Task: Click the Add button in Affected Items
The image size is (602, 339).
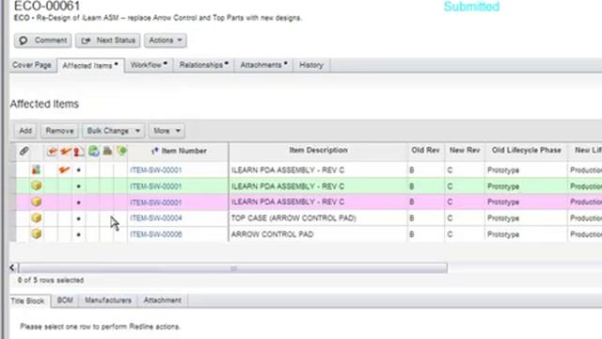Action: (25, 131)
